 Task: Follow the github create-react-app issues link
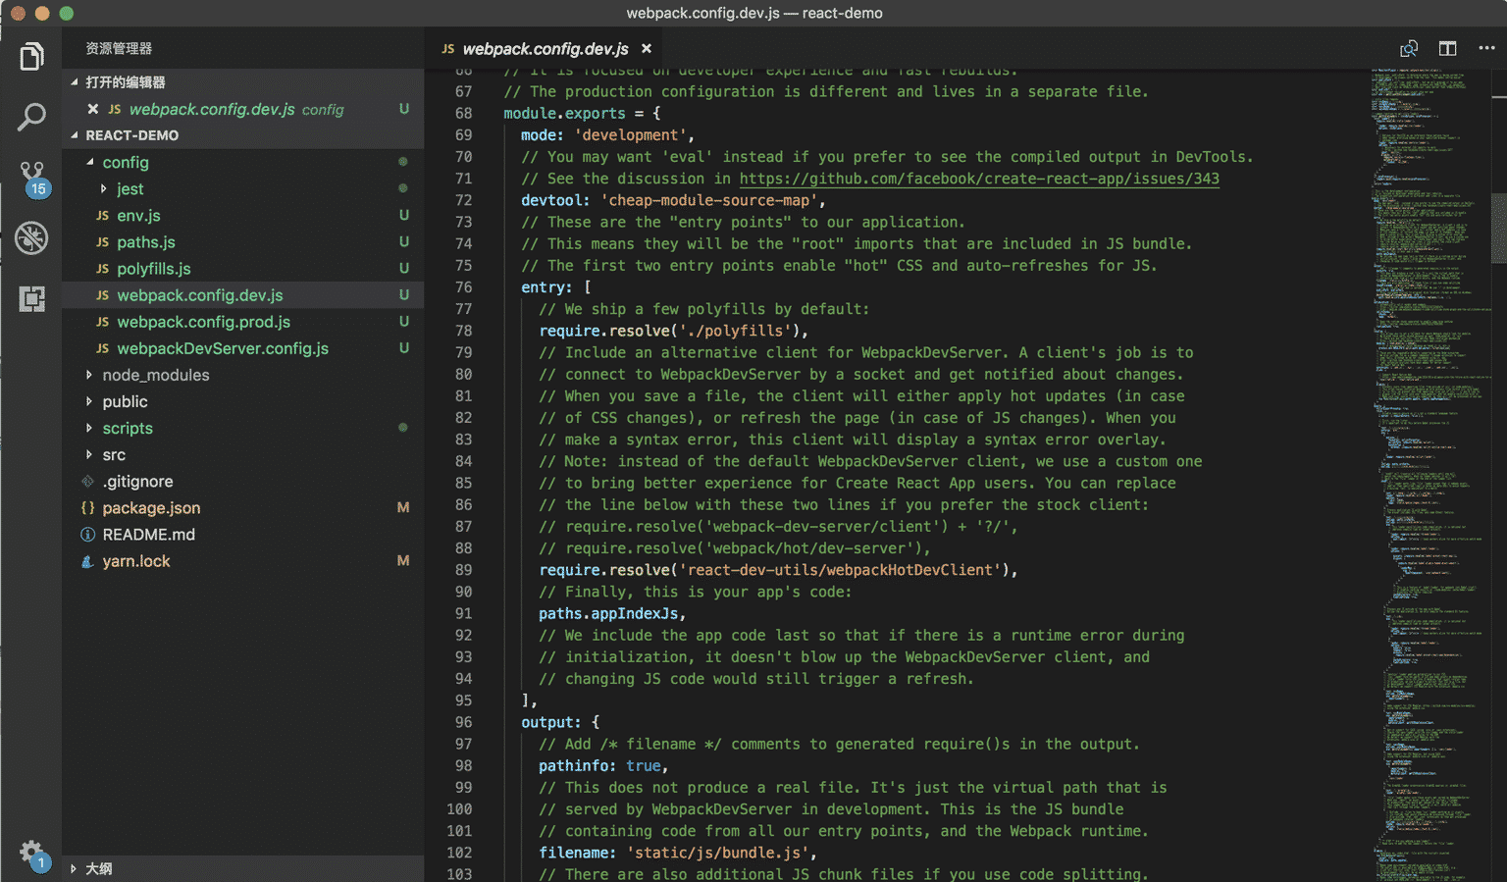point(979,179)
